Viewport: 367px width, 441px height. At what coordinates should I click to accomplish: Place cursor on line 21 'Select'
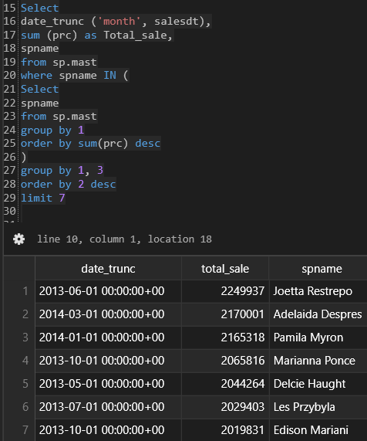39,89
